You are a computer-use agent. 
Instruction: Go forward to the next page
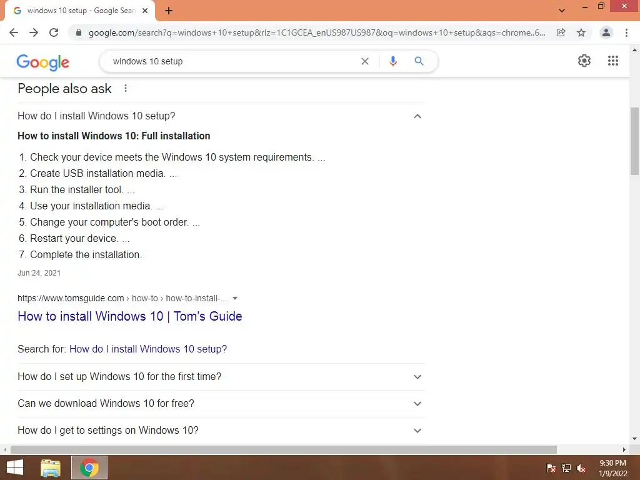[34, 32]
